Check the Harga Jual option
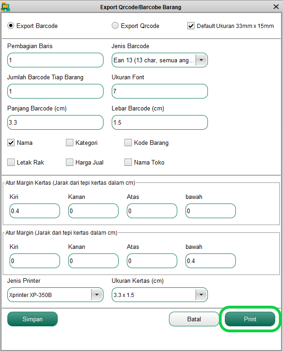Screen dimensions: 283x352 click(70, 162)
